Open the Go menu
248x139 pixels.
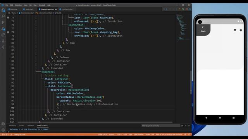click(30, 5)
